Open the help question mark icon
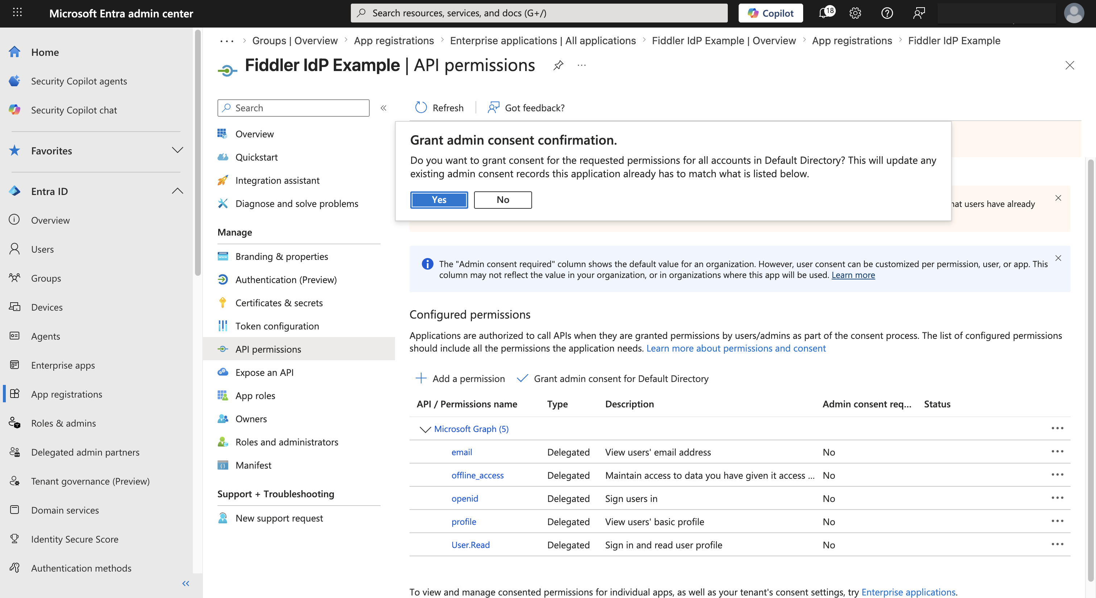 click(x=887, y=13)
